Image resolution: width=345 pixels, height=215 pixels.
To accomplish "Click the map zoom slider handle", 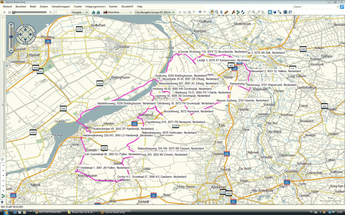I will tap(11, 36).
